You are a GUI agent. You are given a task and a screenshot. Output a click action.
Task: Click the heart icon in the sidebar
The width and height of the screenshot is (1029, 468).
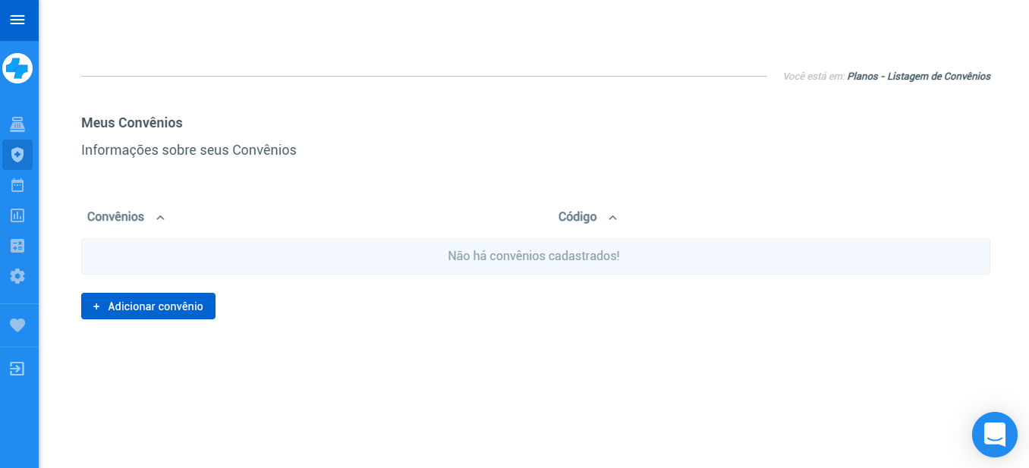[x=17, y=325]
